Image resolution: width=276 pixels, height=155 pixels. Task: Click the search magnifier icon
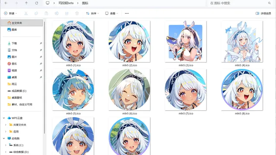(269, 3)
